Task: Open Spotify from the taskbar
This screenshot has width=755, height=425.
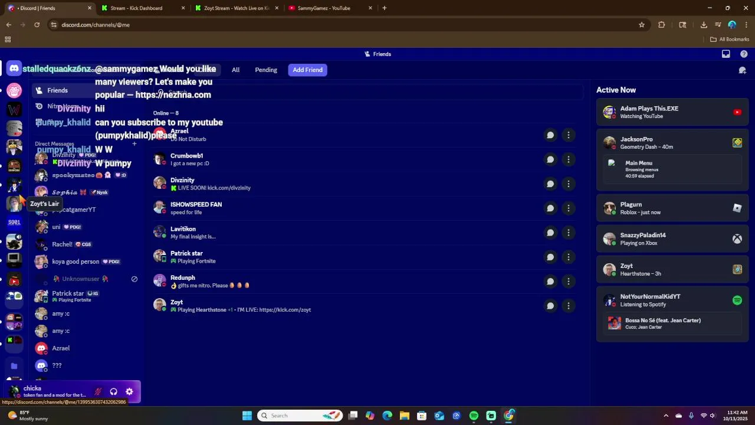Action: (474, 416)
